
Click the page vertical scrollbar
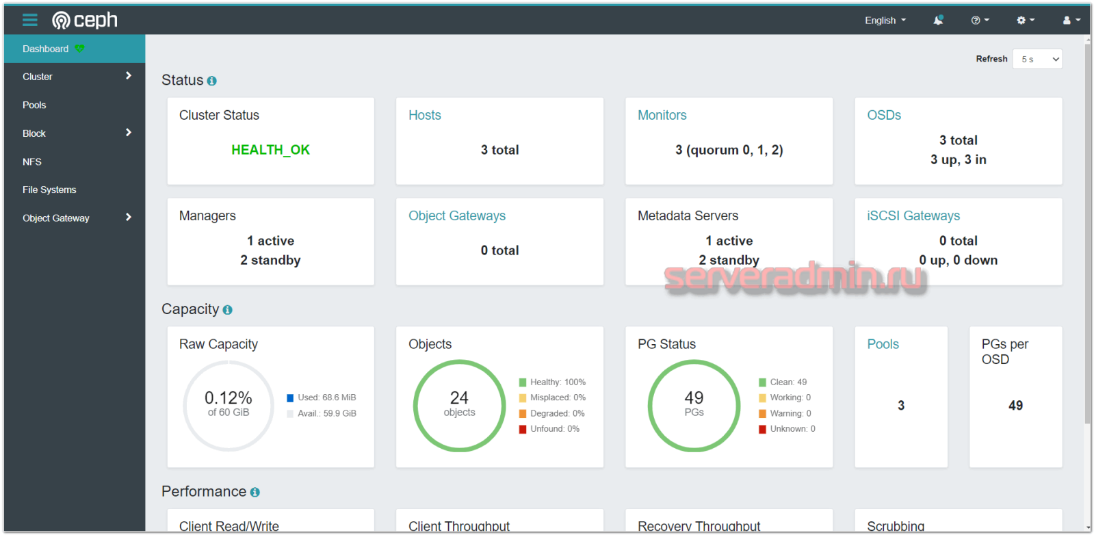1087,233
